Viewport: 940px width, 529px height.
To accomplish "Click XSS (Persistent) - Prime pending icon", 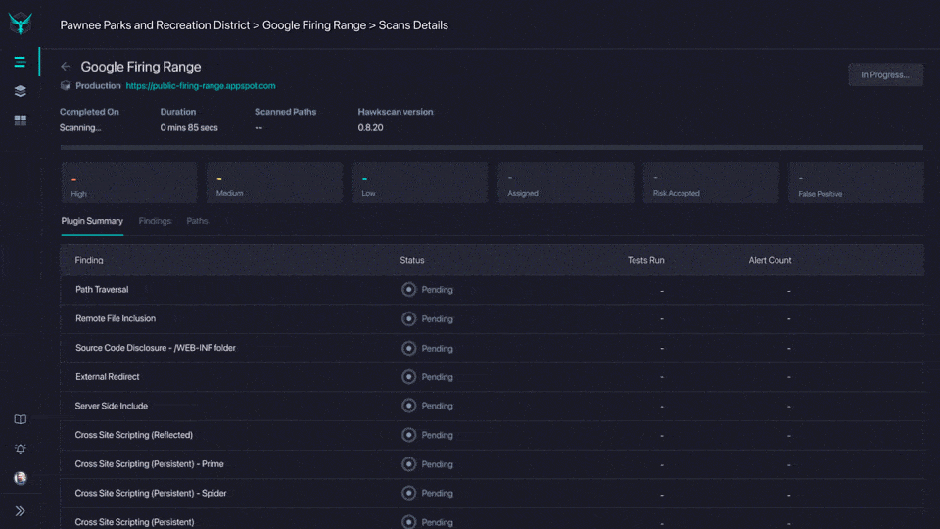I will coord(409,464).
